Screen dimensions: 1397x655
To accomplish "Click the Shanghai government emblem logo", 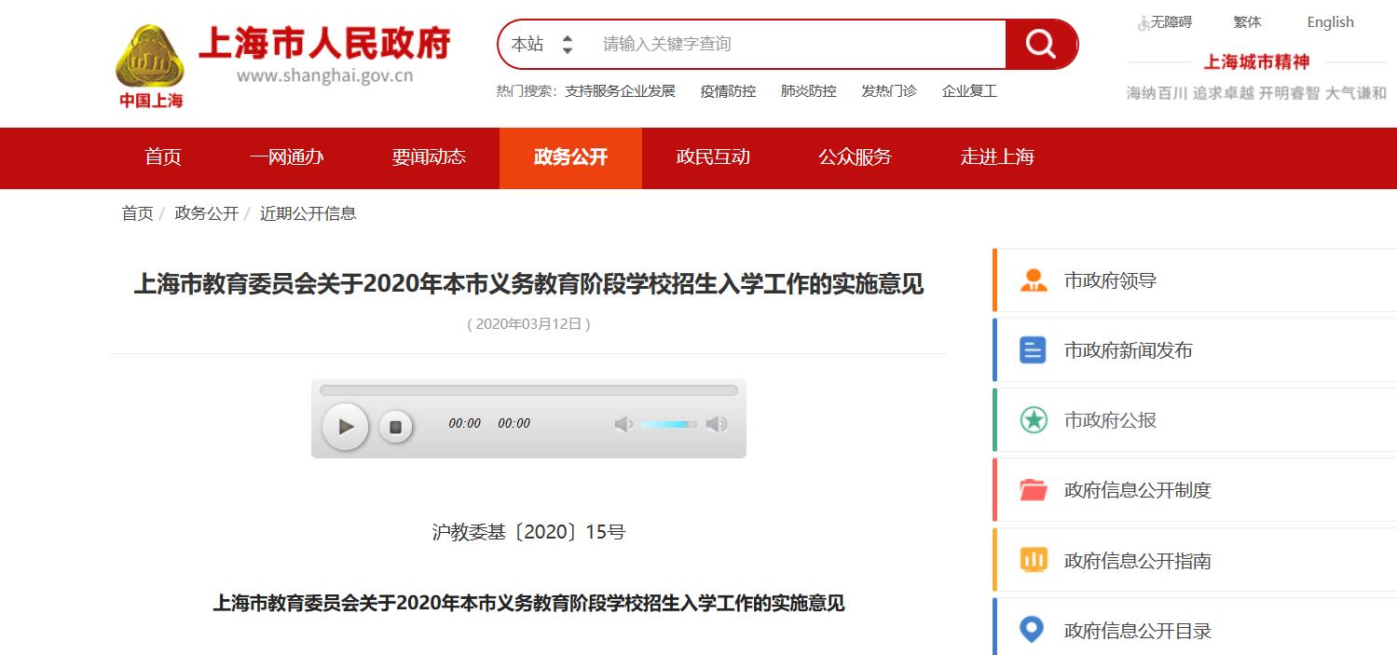I will pos(150,65).
